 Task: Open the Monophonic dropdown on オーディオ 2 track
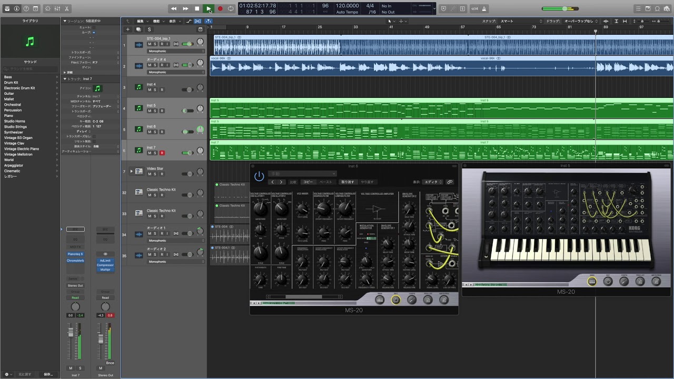point(176,262)
